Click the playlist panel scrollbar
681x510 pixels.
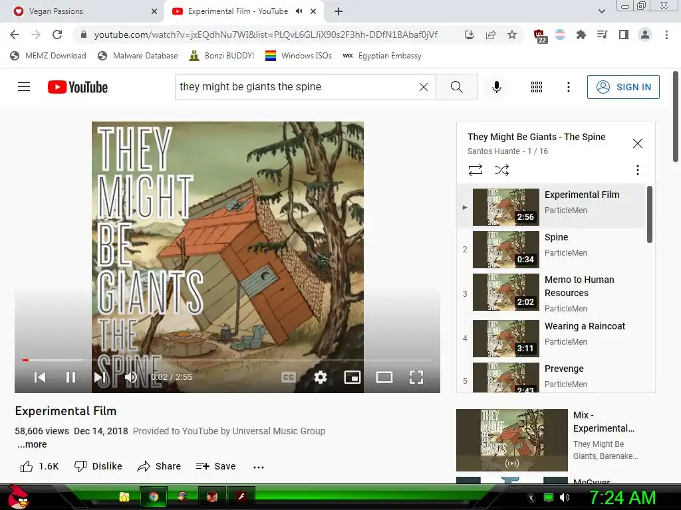tap(650, 214)
